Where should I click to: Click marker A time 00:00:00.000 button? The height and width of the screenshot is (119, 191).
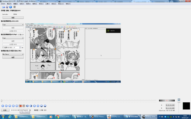(170, 105)
